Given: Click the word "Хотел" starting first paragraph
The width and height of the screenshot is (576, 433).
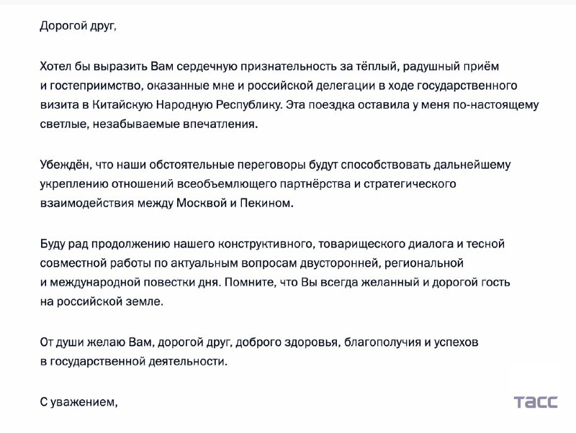Looking at the screenshot, I should pos(56,67).
